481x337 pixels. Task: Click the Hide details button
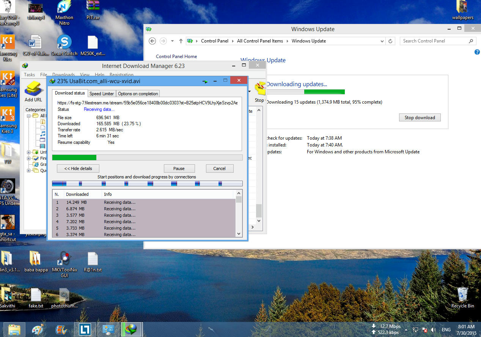click(x=78, y=168)
